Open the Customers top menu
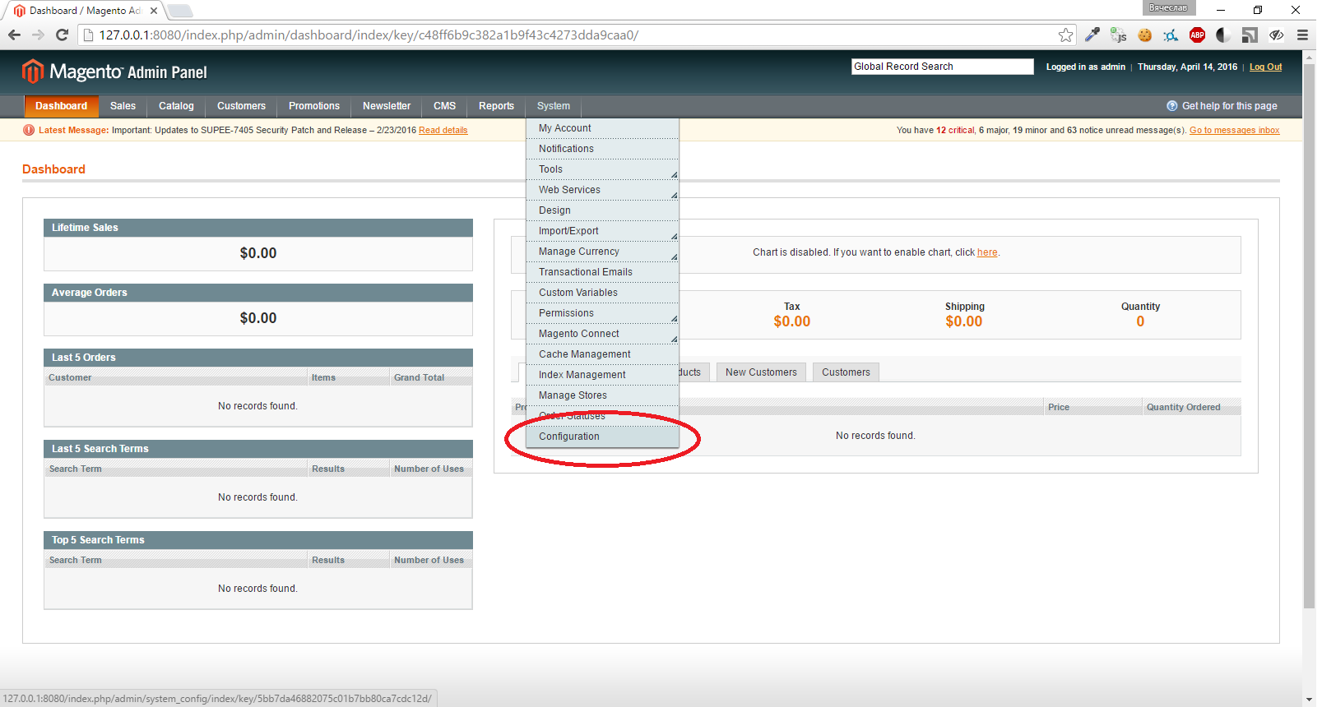 (241, 106)
